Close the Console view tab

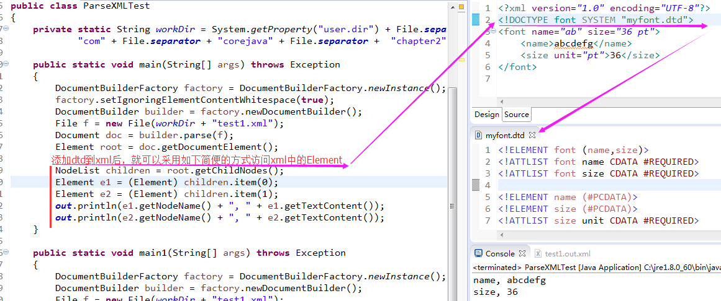(x=522, y=253)
